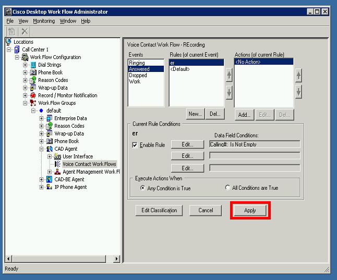337x280 pixels.
Task: Click the top-level Wrap-up Data icon
Action: [33, 88]
